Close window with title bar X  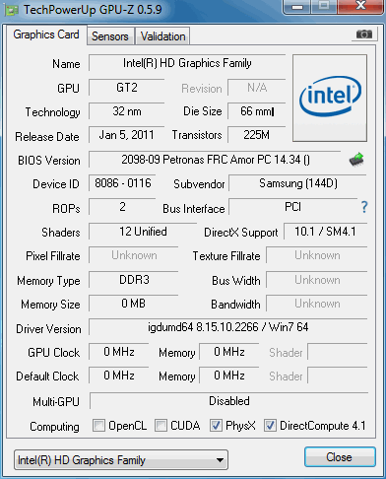361,6
